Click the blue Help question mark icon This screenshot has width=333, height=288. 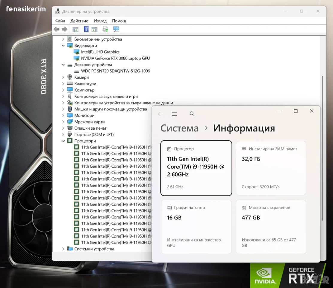point(86,29)
